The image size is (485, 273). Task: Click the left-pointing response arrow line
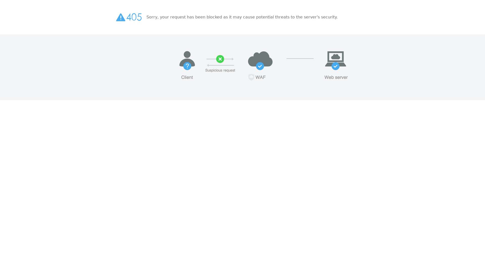[221, 65]
